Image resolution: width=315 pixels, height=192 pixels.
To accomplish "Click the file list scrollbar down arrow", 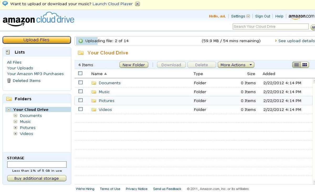I will 314,182.
